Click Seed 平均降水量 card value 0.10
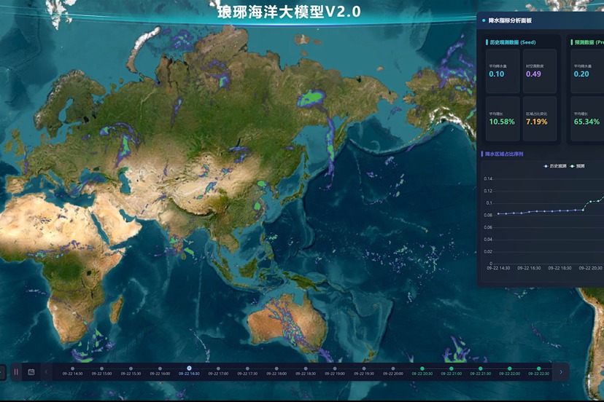 [497, 74]
